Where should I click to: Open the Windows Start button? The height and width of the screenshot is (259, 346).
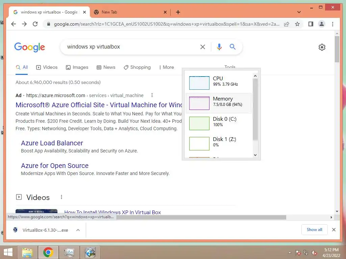click(8, 252)
